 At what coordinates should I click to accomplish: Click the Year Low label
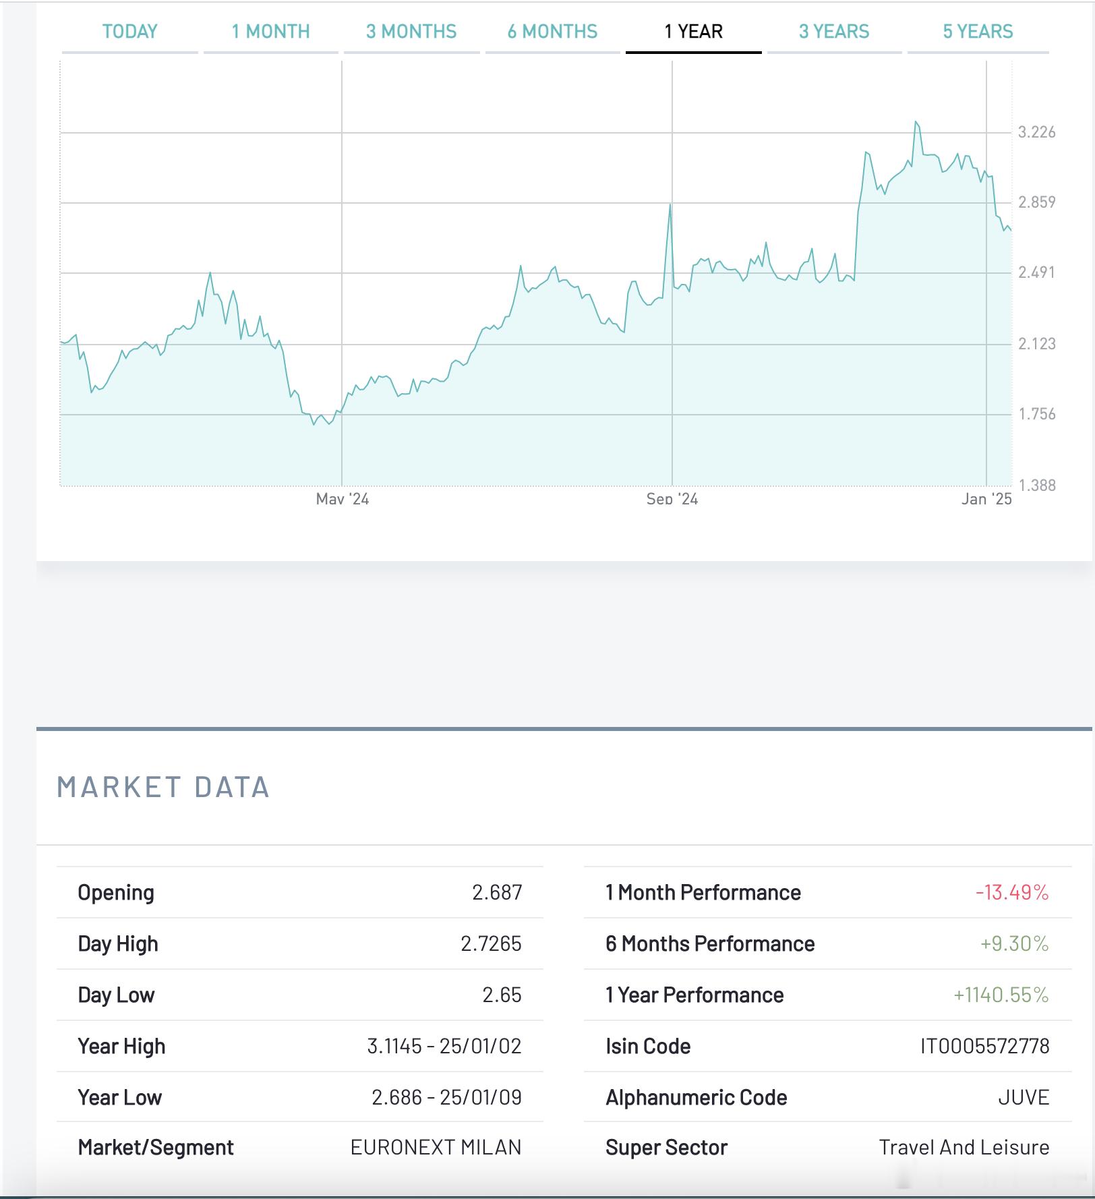click(119, 1097)
